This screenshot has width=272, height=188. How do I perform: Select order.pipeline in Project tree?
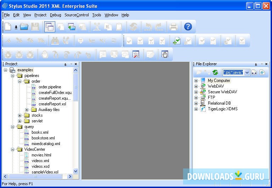click(50, 87)
